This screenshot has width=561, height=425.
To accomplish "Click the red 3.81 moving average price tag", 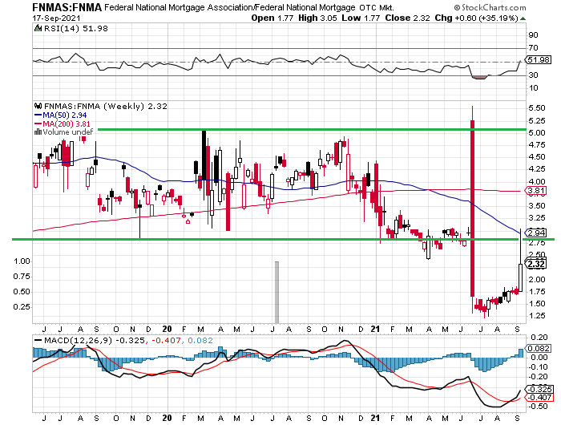I will coord(536,191).
